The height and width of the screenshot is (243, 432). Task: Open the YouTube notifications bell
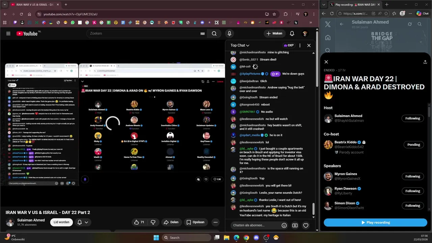point(292,33)
